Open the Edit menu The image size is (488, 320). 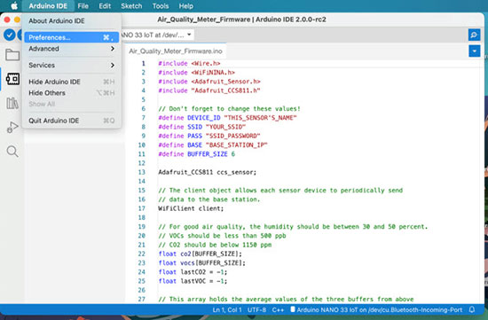(105, 6)
